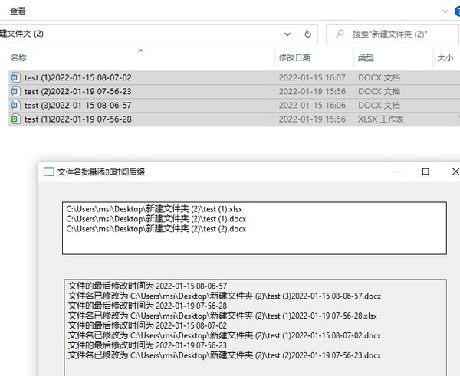Sort by the 类型 column header
The image size is (460, 376).
pyautogui.click(x=366, y=57)
